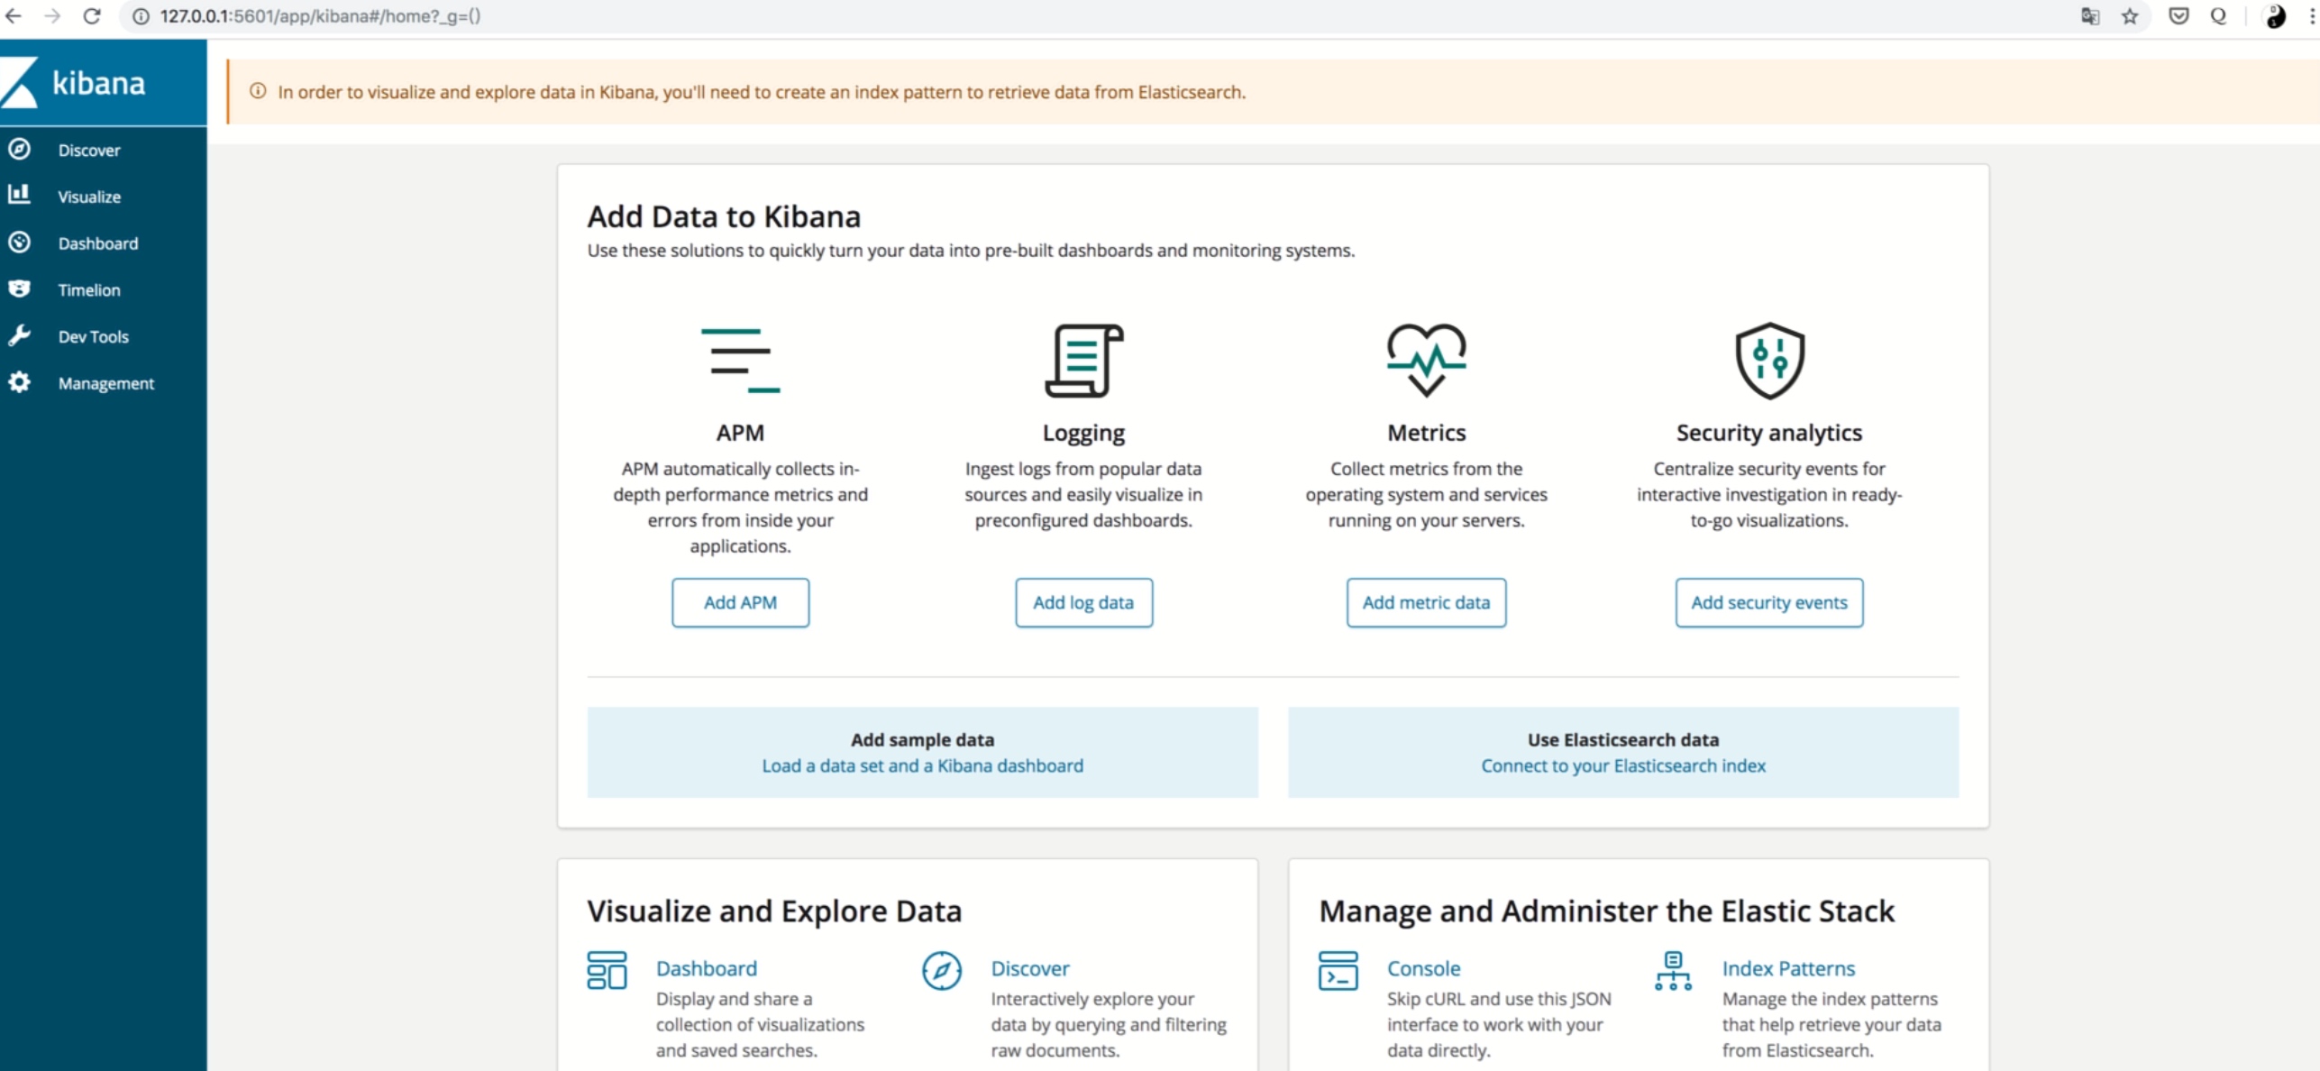Click the Visualize bar chart icon
The image size is (2320, 1071).
click(x=20, y=195)
